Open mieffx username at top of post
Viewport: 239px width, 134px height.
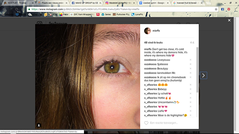(x=156, y=31)
